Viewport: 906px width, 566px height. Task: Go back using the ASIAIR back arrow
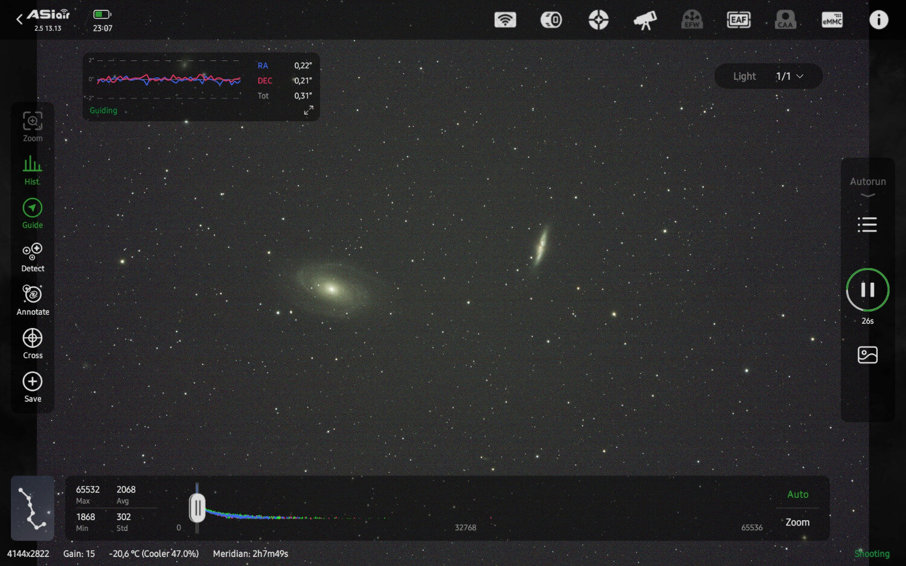(x=19, y=19)
